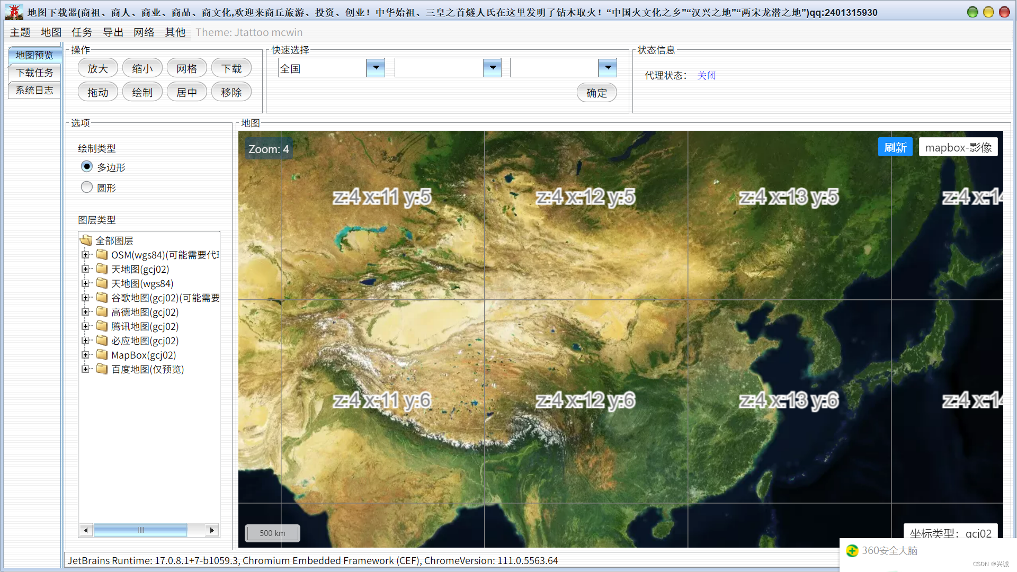Open the 全国 region dropdown
The image size is (1017, 572).
(376, 68)
